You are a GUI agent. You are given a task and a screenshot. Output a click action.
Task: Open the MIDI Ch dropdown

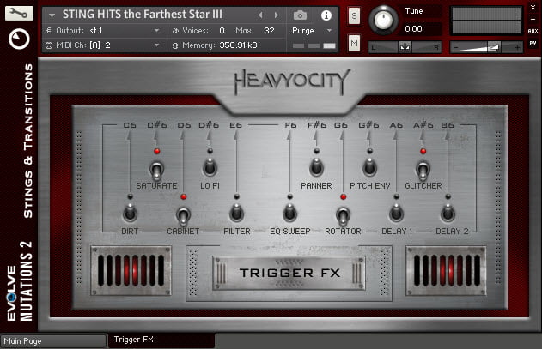[x=156, y=45]
